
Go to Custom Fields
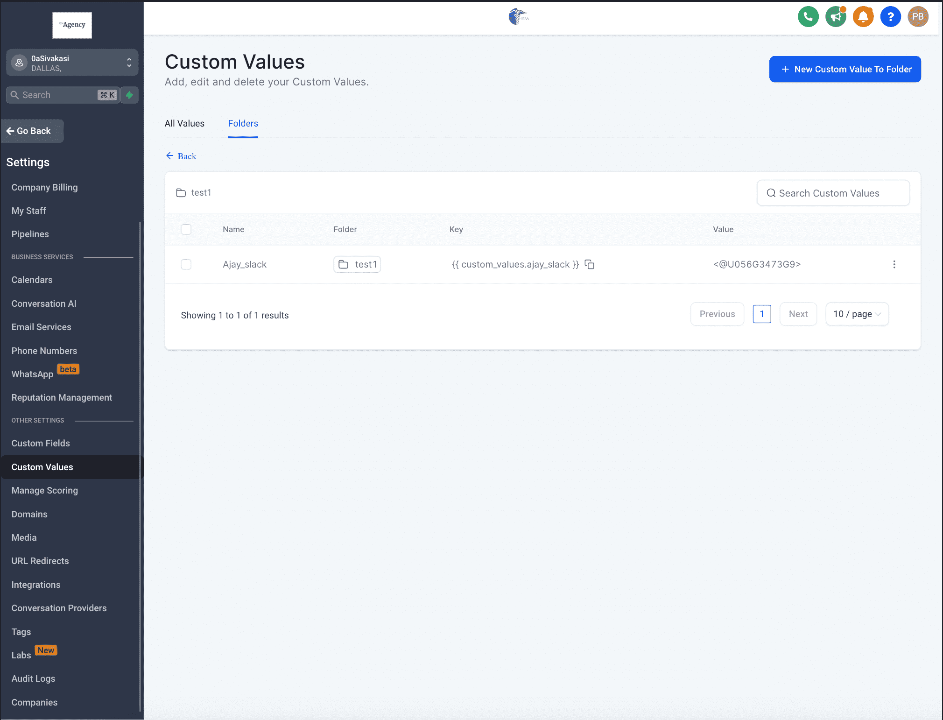[41, 444]
